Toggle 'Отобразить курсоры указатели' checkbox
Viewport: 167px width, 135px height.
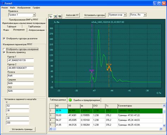[4, 38]
